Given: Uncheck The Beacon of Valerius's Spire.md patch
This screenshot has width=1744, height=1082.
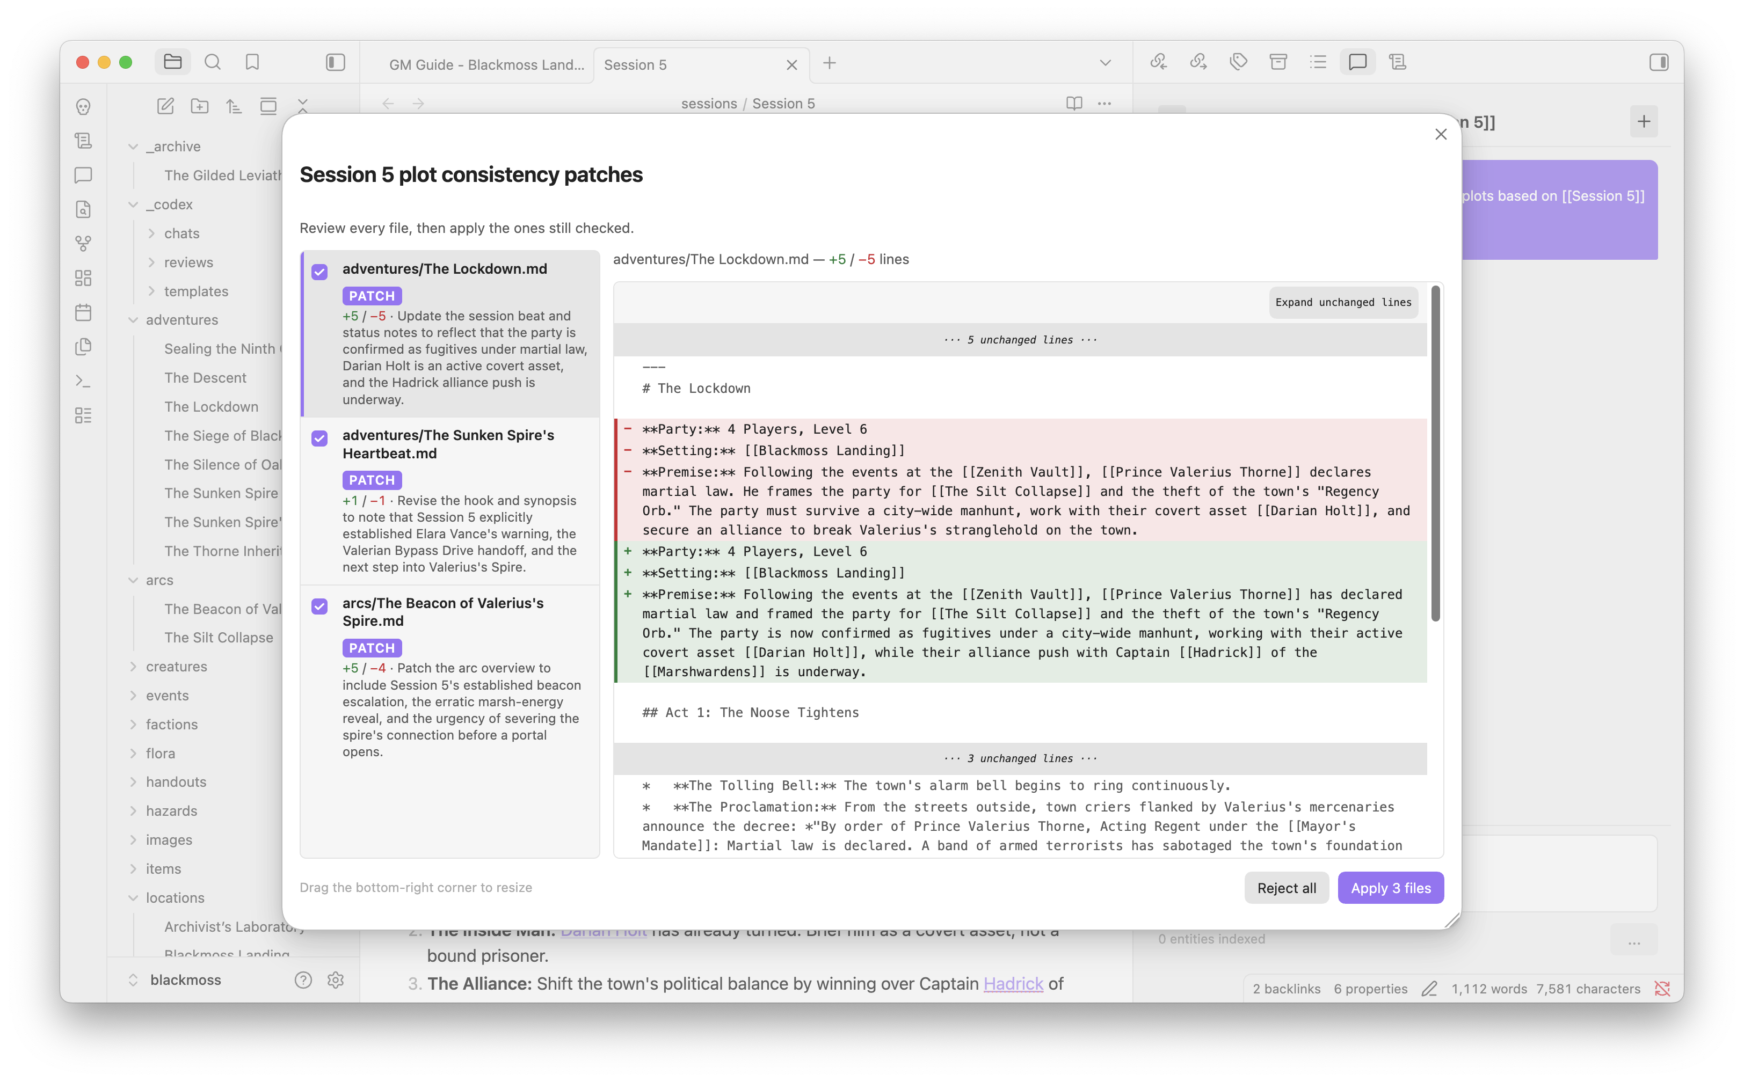Looking at the screenshot, I should point(320,606).
